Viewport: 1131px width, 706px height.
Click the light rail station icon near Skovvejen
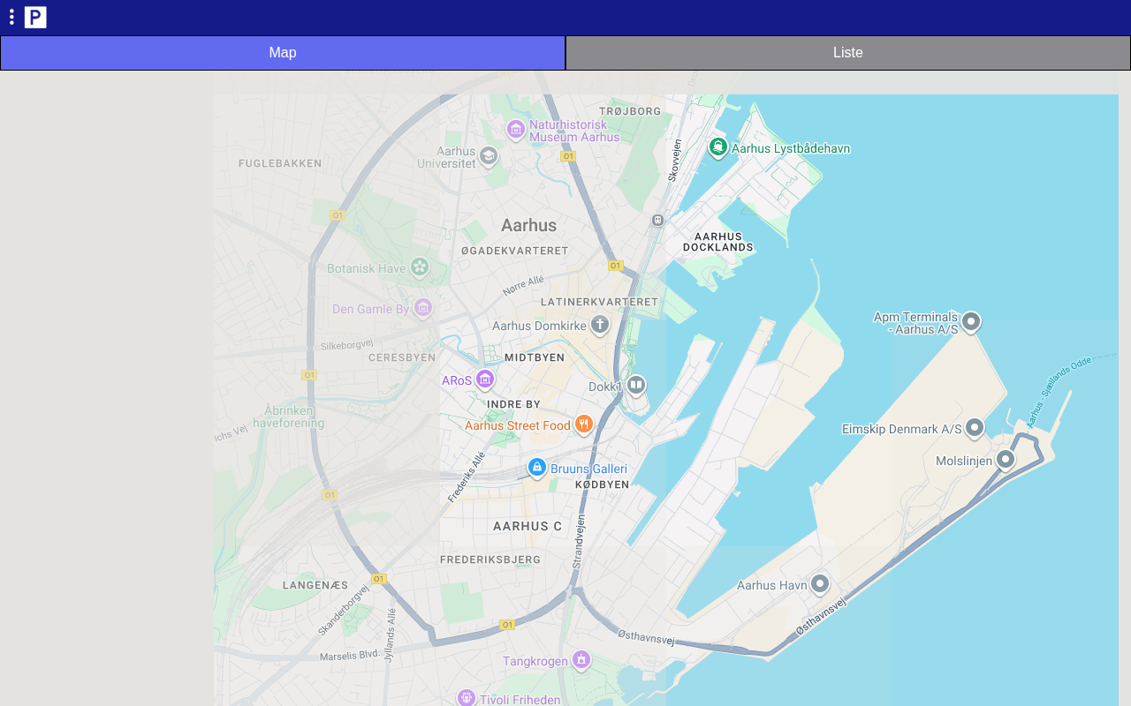pyautogui.click(x=657, y=220)
